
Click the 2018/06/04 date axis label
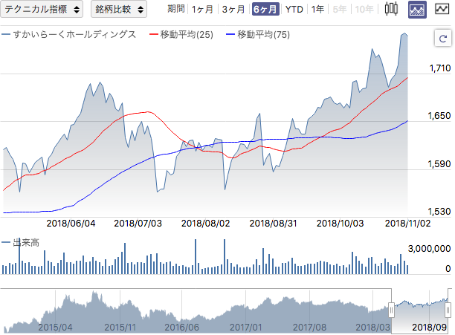tap(71, 224)
